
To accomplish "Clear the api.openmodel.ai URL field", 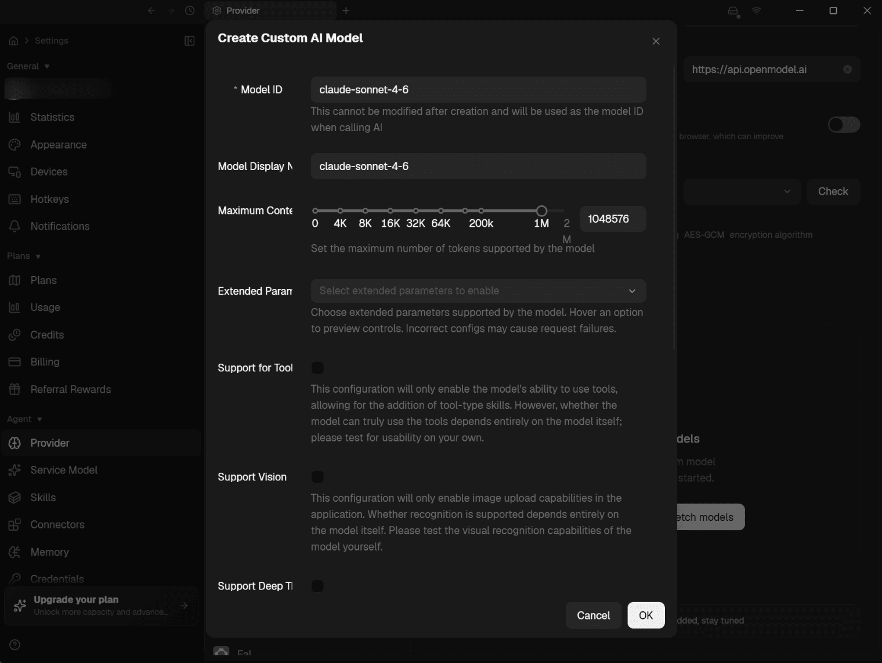I will click(847, 69).
